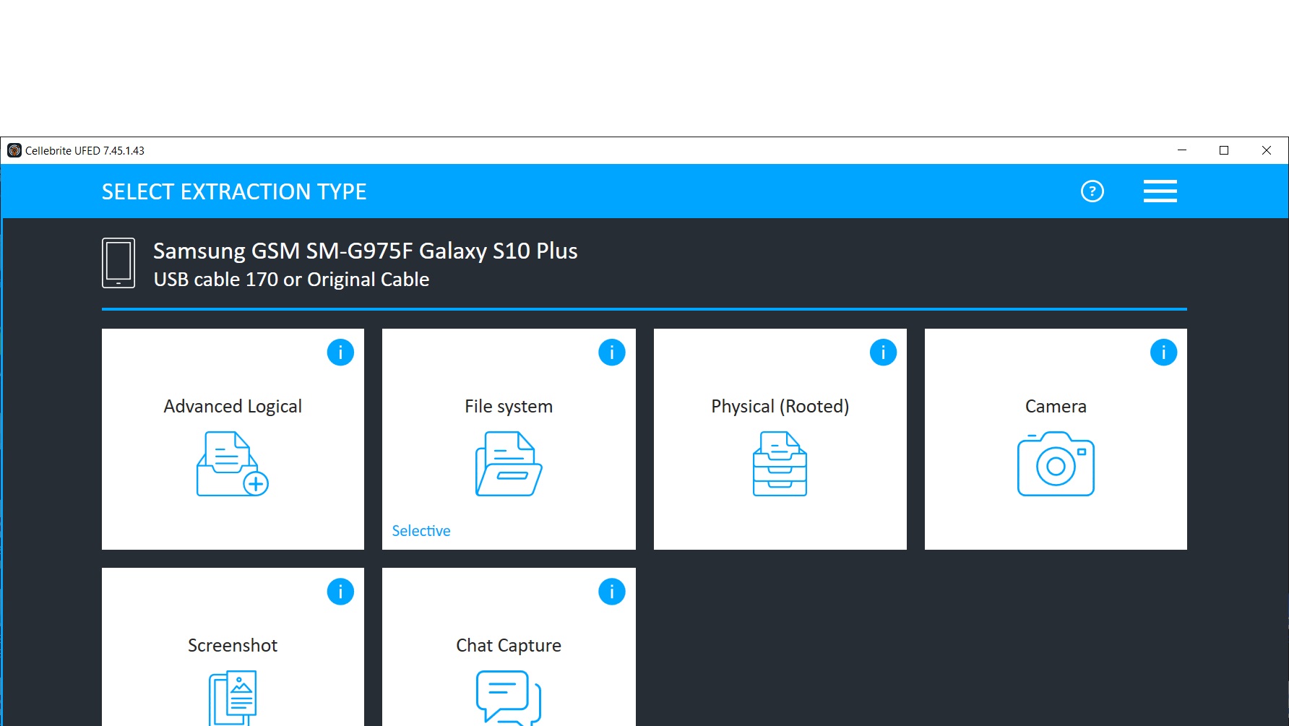1289x726 pixels.
Task: Choose the Chat Capture tile label
Action: (509, 646)
